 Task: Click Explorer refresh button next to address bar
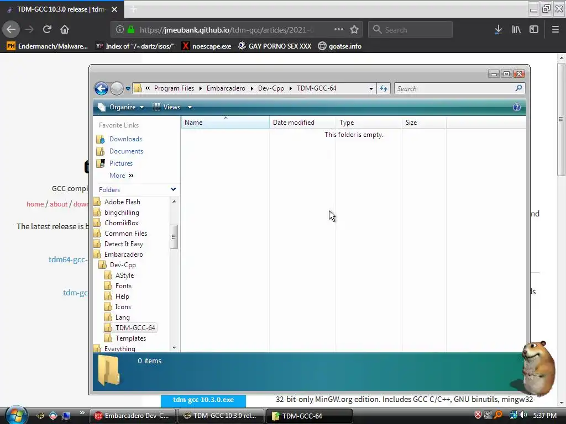point(384,89)
